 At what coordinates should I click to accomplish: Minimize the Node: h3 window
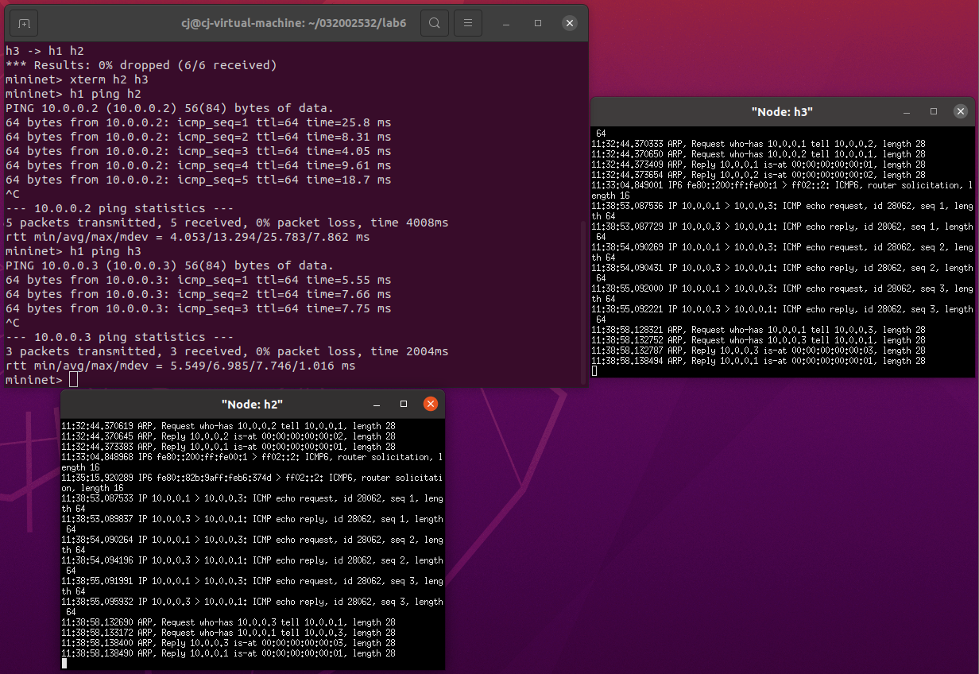[x=907, y=112]
